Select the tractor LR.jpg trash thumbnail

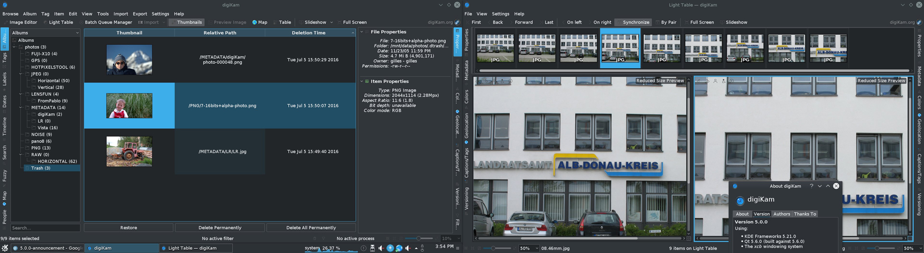pyautogui.click(x=129, y=151)
